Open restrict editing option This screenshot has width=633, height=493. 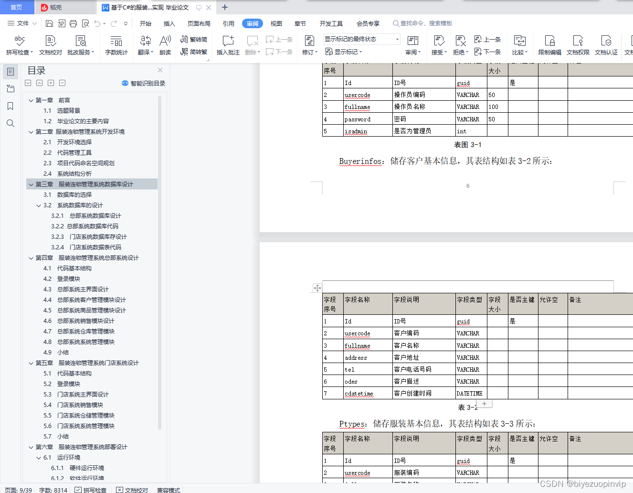point(550,45)
